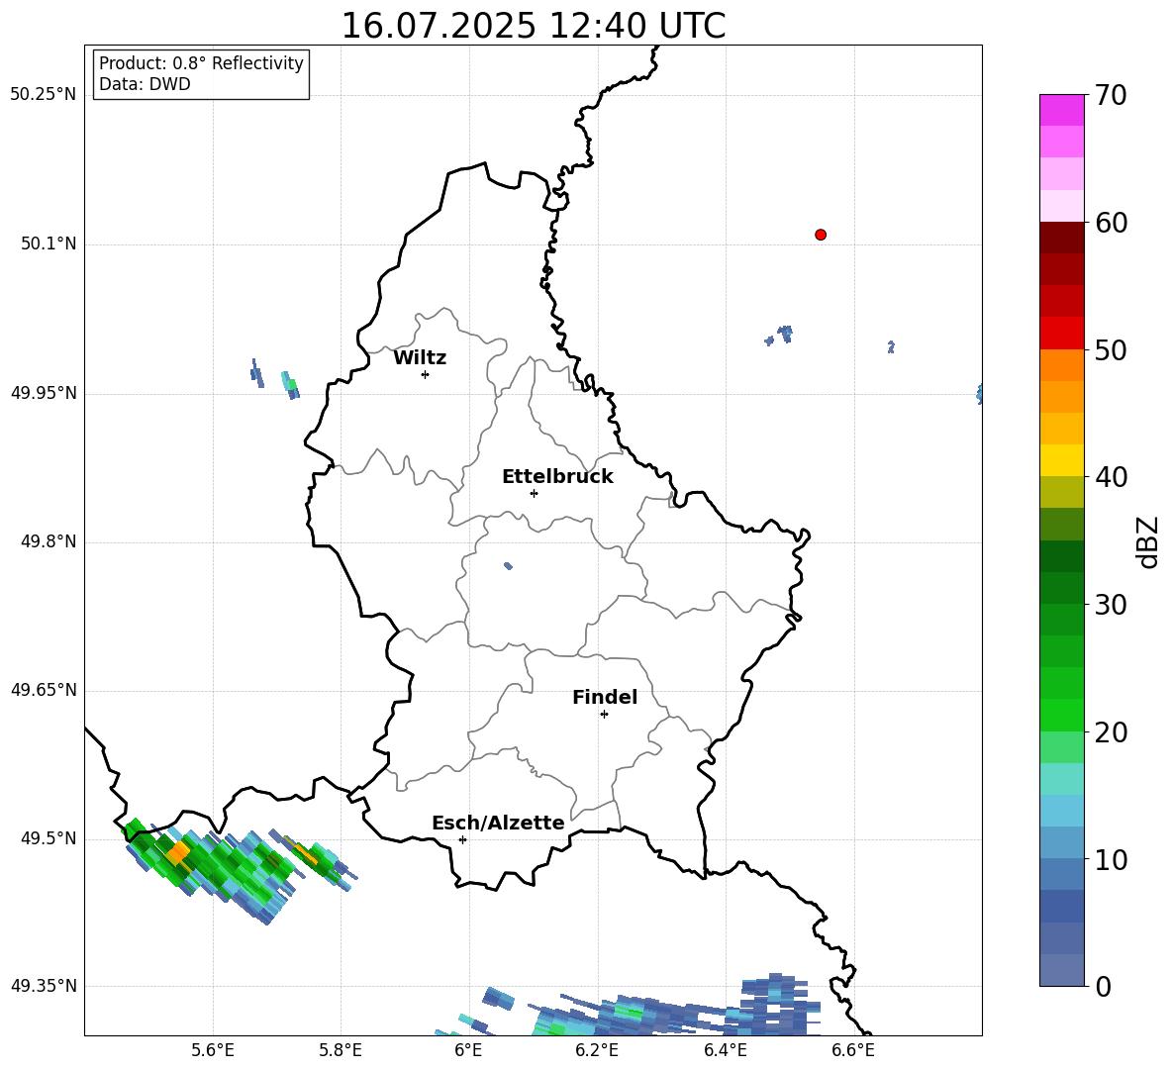
Task: Click the red radar site marker dot
Action: [821, 235]
